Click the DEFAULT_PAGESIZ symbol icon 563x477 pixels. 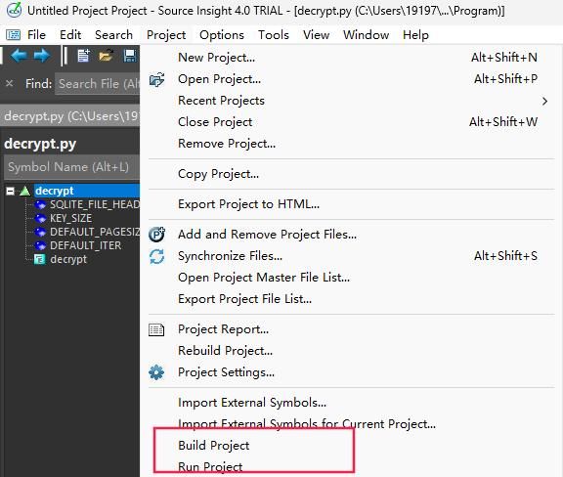click(x=40, y=232)
